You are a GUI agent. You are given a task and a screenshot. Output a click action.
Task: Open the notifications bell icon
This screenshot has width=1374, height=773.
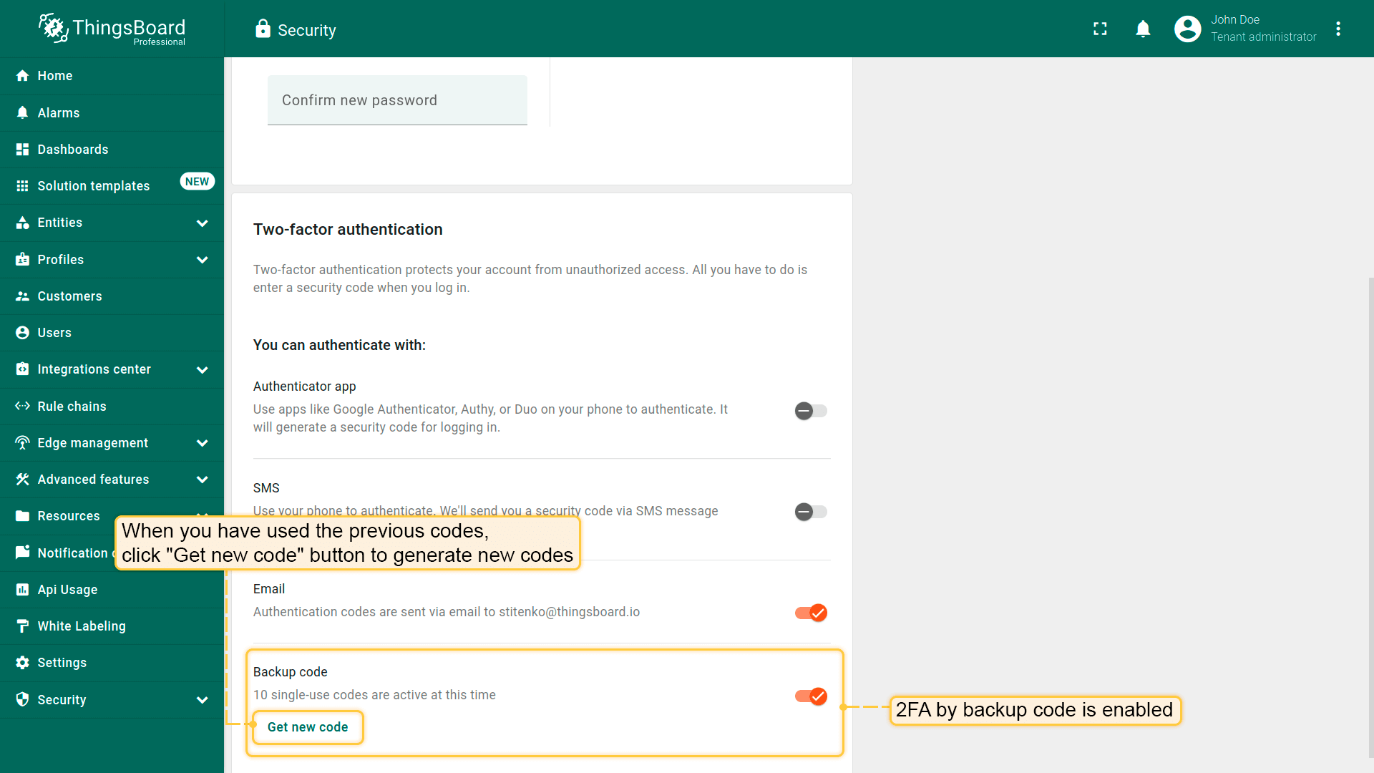(1143, 29)
